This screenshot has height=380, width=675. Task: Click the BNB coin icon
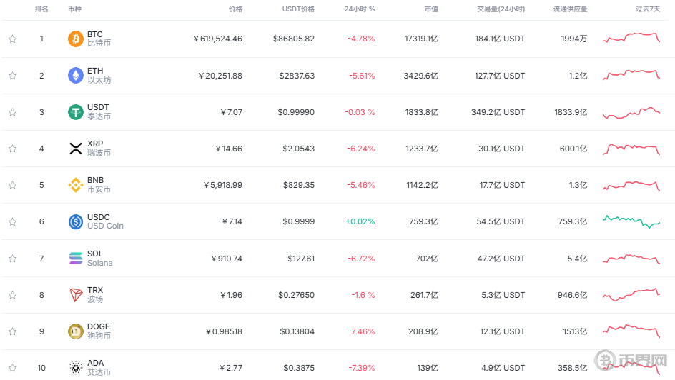click(x=76, y=185)
